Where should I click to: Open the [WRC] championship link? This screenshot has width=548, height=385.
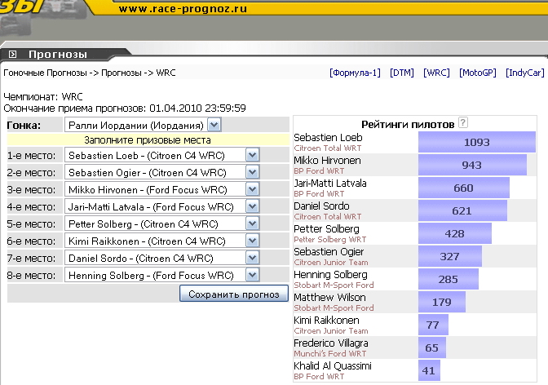tap(436, 73)
